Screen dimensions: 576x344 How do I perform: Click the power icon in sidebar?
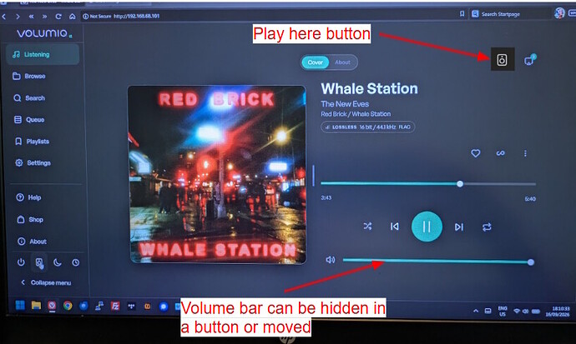pos(21,262)
